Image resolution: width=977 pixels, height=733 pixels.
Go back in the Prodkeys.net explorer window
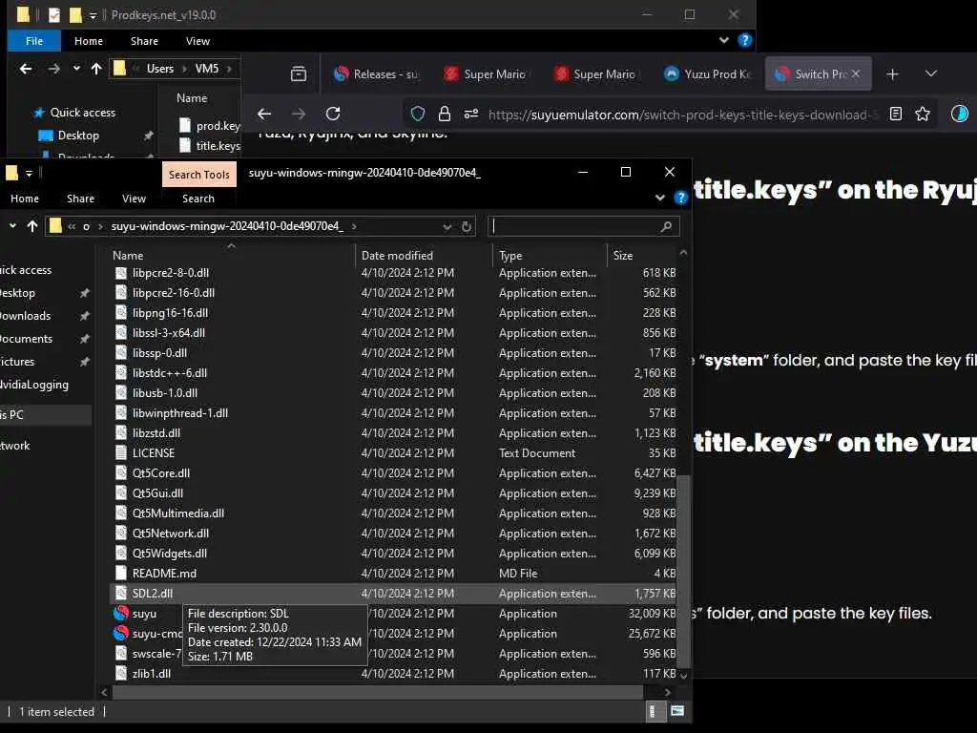26,69
